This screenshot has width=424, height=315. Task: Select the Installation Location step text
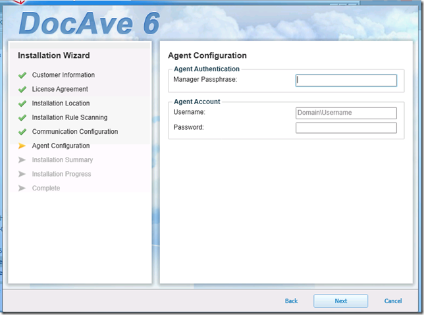[61, 103]
